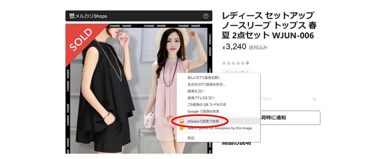Screen dimensions: 378x159
Task: Click the Mercari Shops storefront icon
Action: point(72,16)
